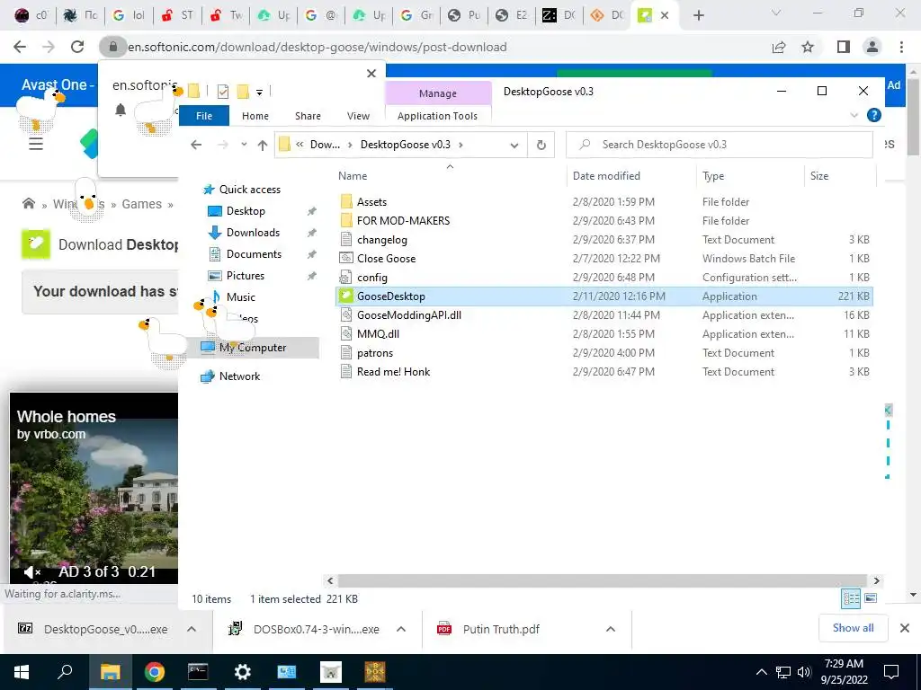Open options for DOSBox download item
Screen dimensions: 921x690
401,629
